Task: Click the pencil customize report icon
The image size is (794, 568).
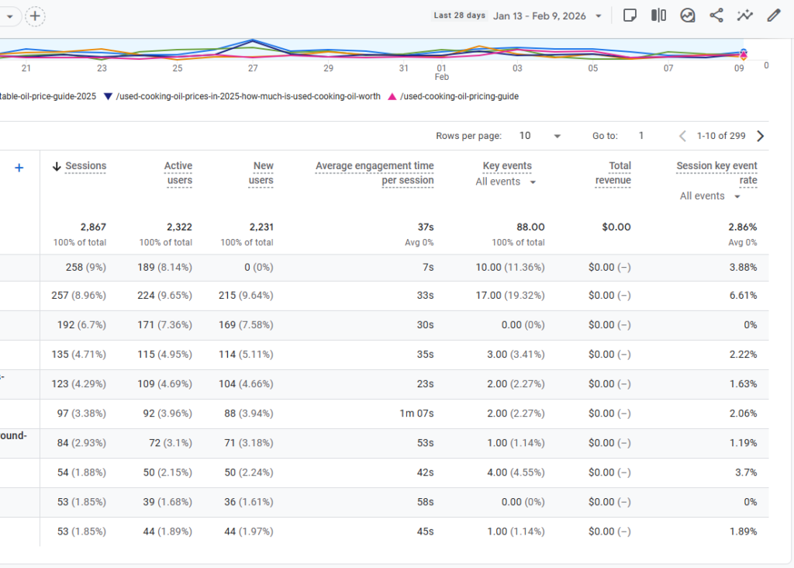Action: click(773, 16)
